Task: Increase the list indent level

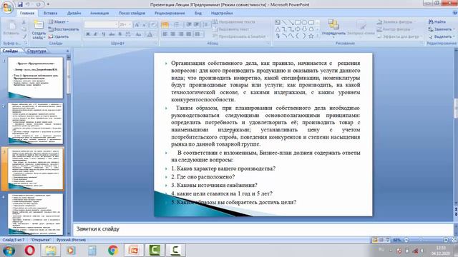Action: 197,25
